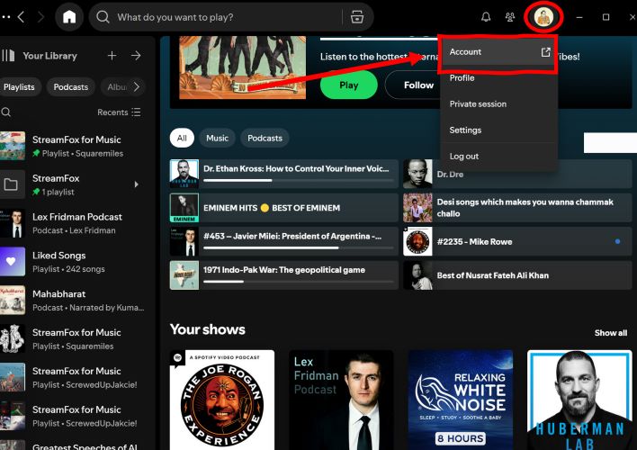Image resolution: width=637 pixels, height=450 pixels.
Task: Open the Recents sort list icon
Action: [x=137, y=112]
